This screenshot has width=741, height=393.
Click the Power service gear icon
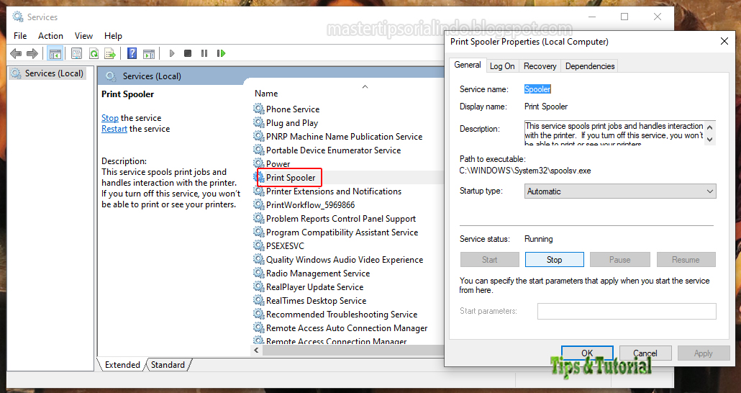click(258, 163)
